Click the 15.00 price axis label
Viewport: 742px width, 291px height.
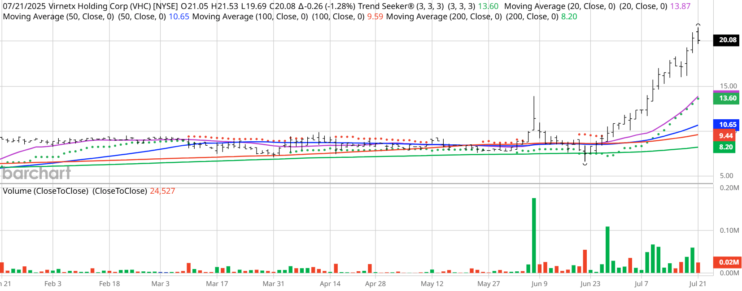[x=729, y=86]
